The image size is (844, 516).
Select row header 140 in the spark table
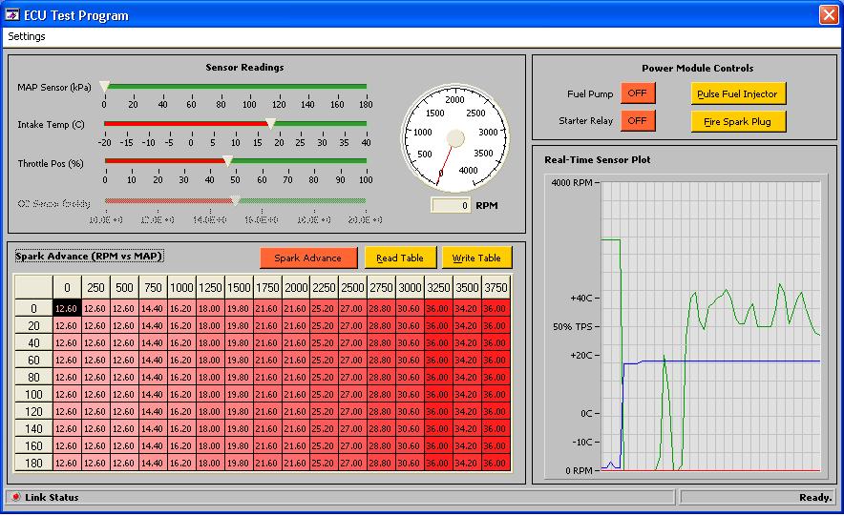click(33, 429)
